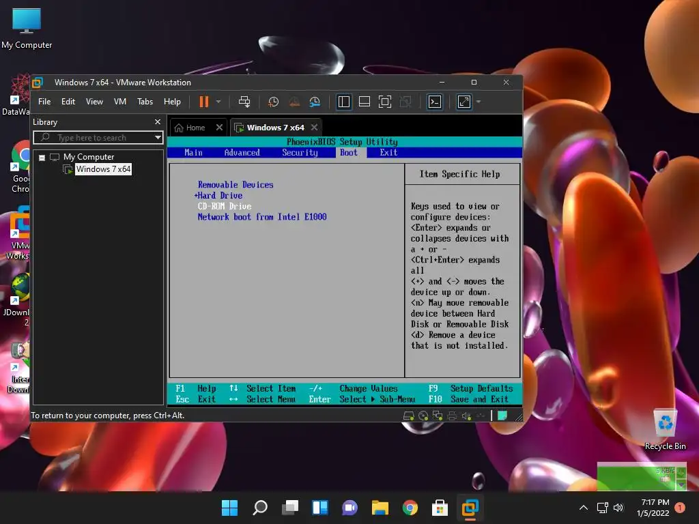
Task: Open the Chat app on the taskbar
Action: click(x=350, y=508)
